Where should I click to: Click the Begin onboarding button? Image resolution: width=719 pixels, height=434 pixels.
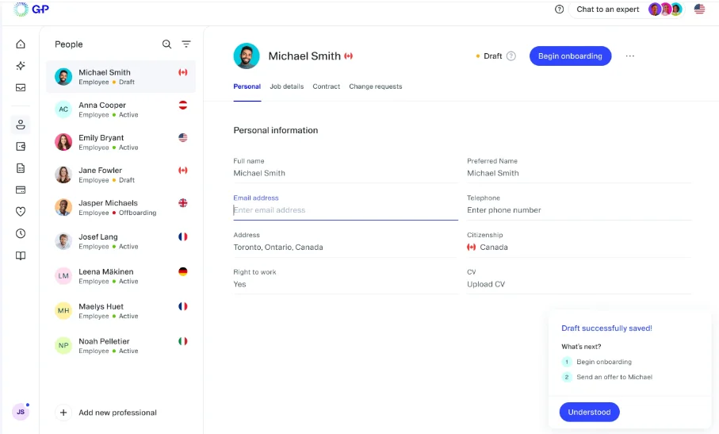(x=570, y=56)
